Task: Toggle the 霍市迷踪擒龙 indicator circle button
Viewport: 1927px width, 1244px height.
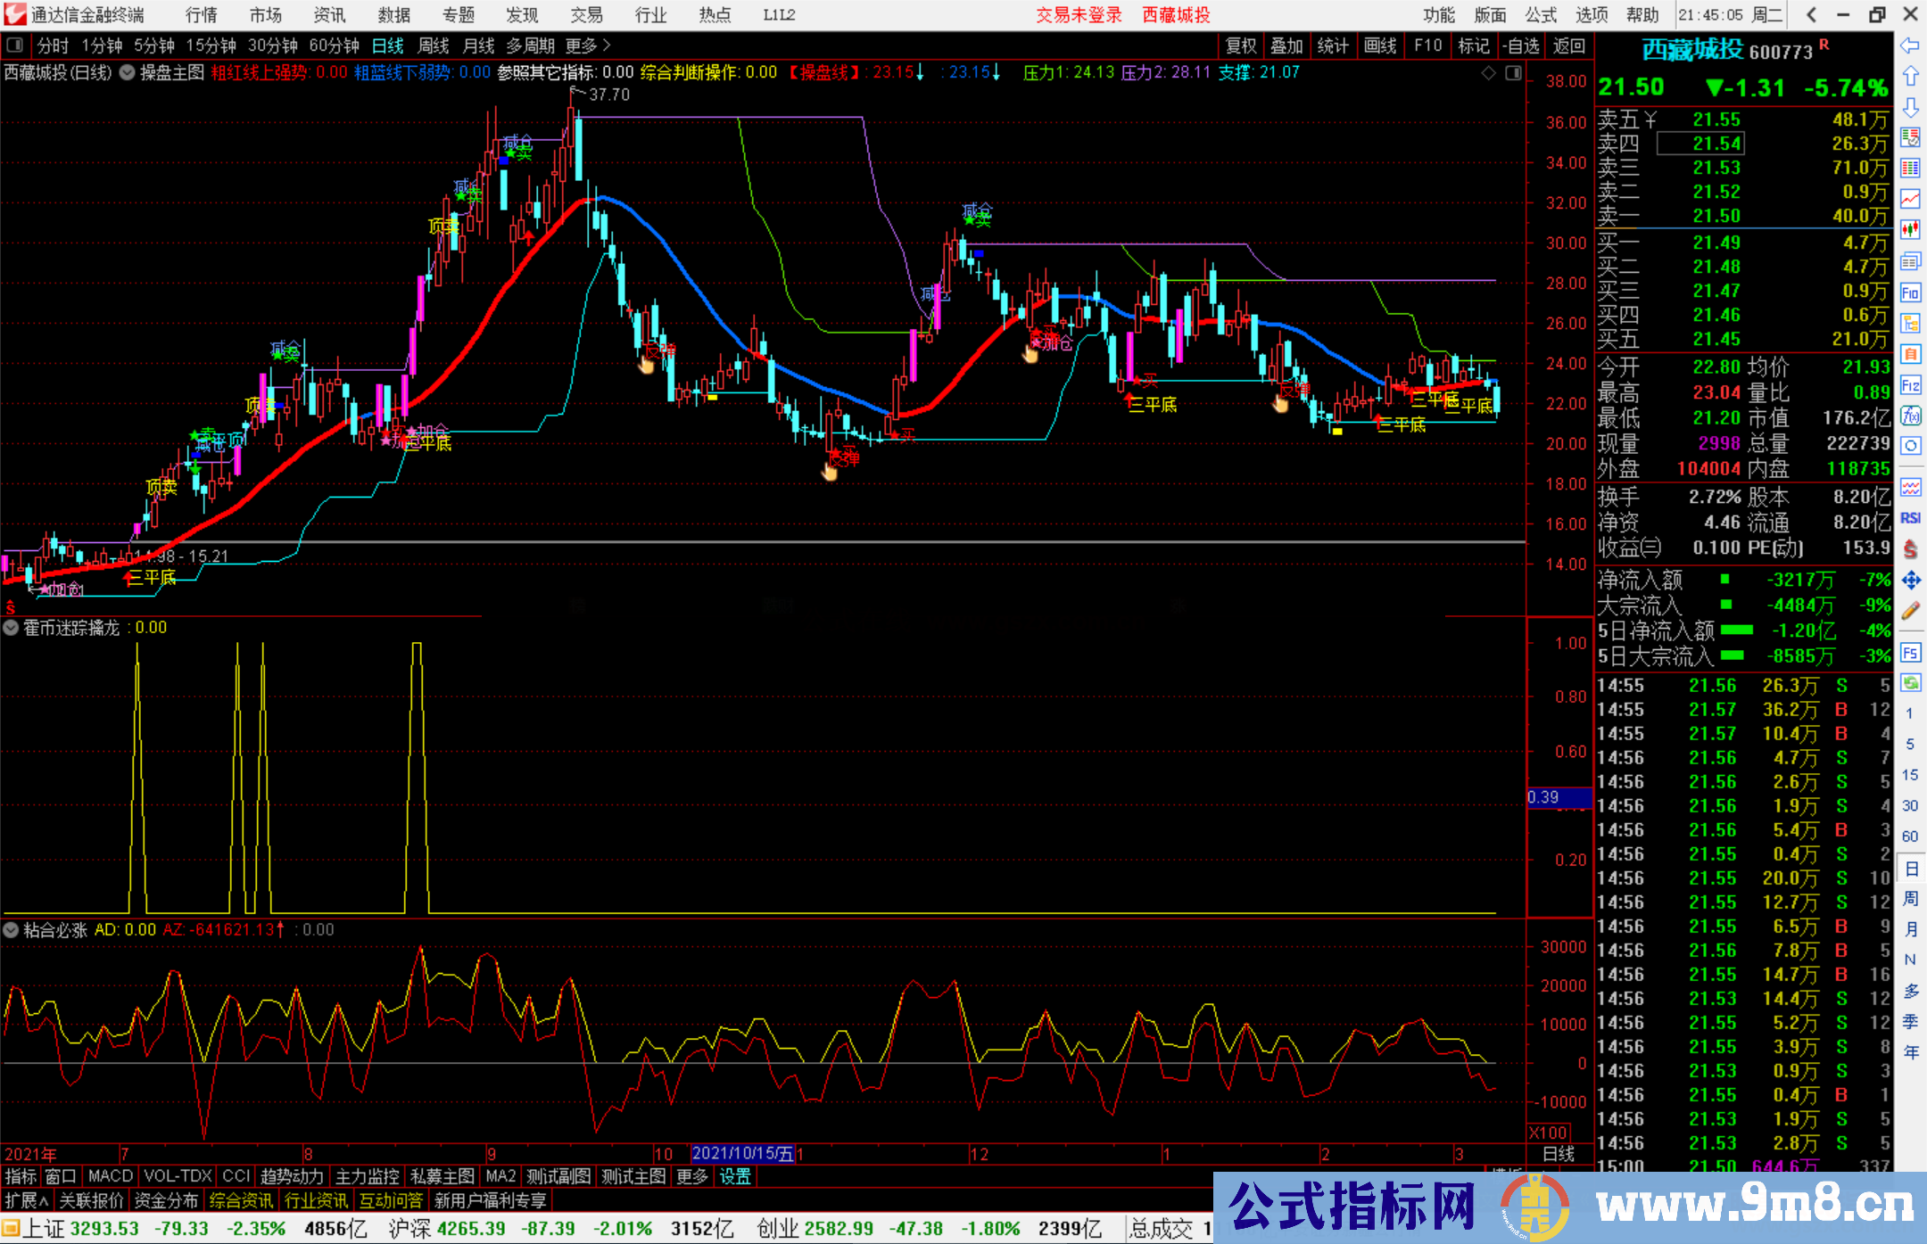Action: point(11,628)
